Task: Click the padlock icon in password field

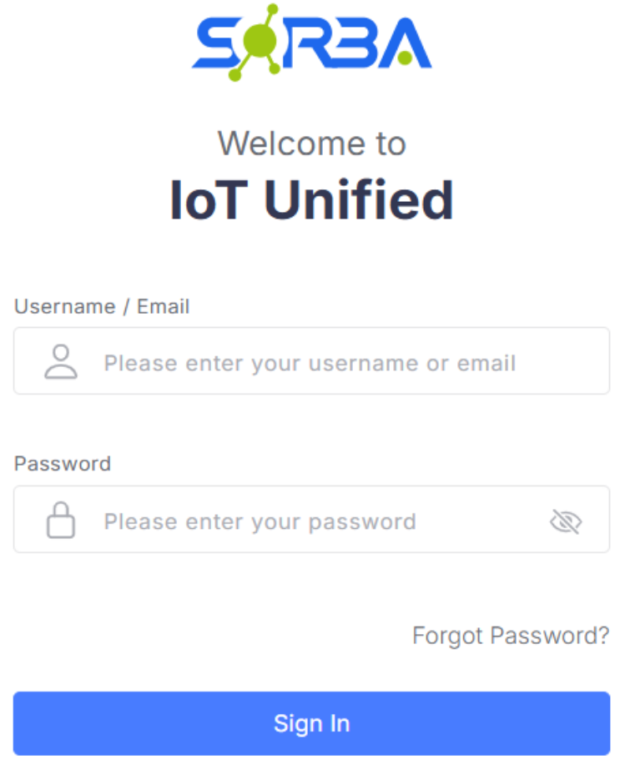Action: tap(60, 521)
